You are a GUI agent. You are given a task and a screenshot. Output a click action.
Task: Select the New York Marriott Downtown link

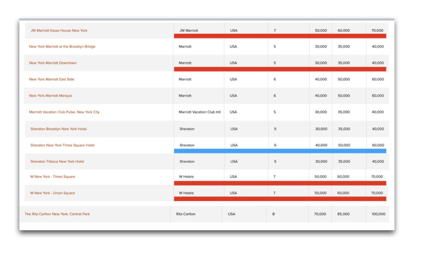pos(53,63)
